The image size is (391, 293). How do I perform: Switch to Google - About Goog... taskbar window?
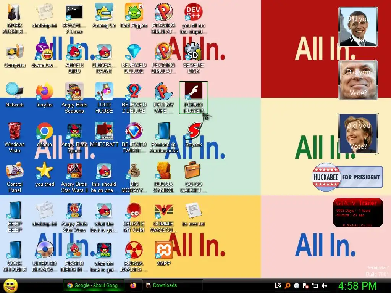[94, 285]
